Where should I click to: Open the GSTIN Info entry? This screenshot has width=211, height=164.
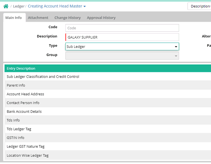15,138
